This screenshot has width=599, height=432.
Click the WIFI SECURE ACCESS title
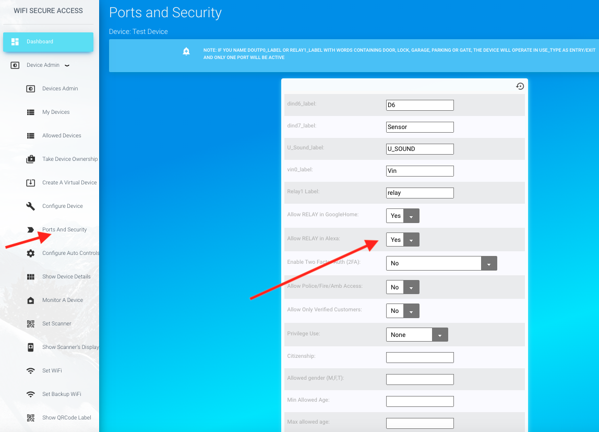click(48, 10)
